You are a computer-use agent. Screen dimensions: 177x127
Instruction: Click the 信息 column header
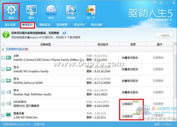pos(133,44)
